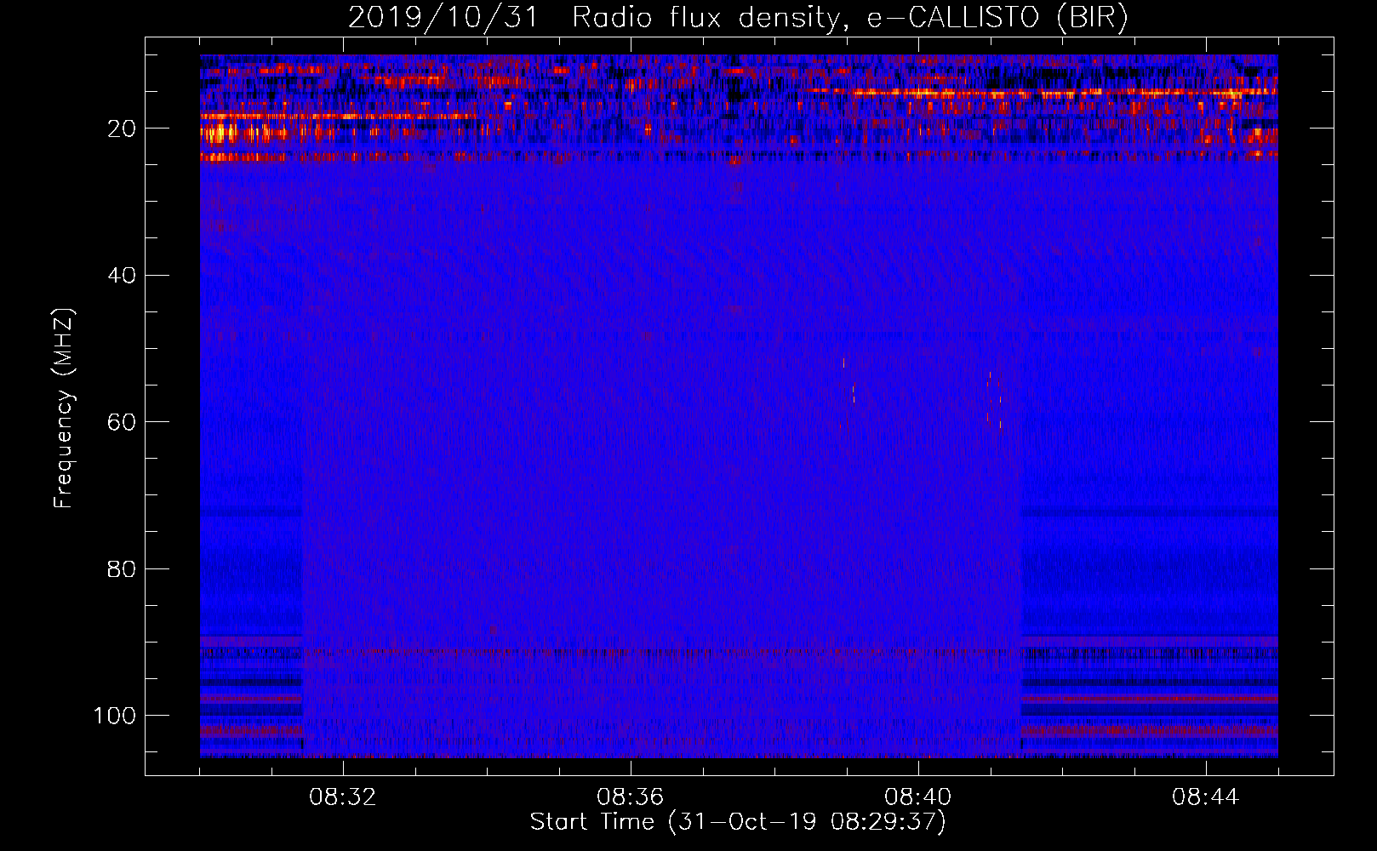This screenshot has width=1377, height=851.
Task: Click the plot title "2019/10/31 Radio flux density, e-CALLISTO (BIR)"
Action: [x=738, y=18]
